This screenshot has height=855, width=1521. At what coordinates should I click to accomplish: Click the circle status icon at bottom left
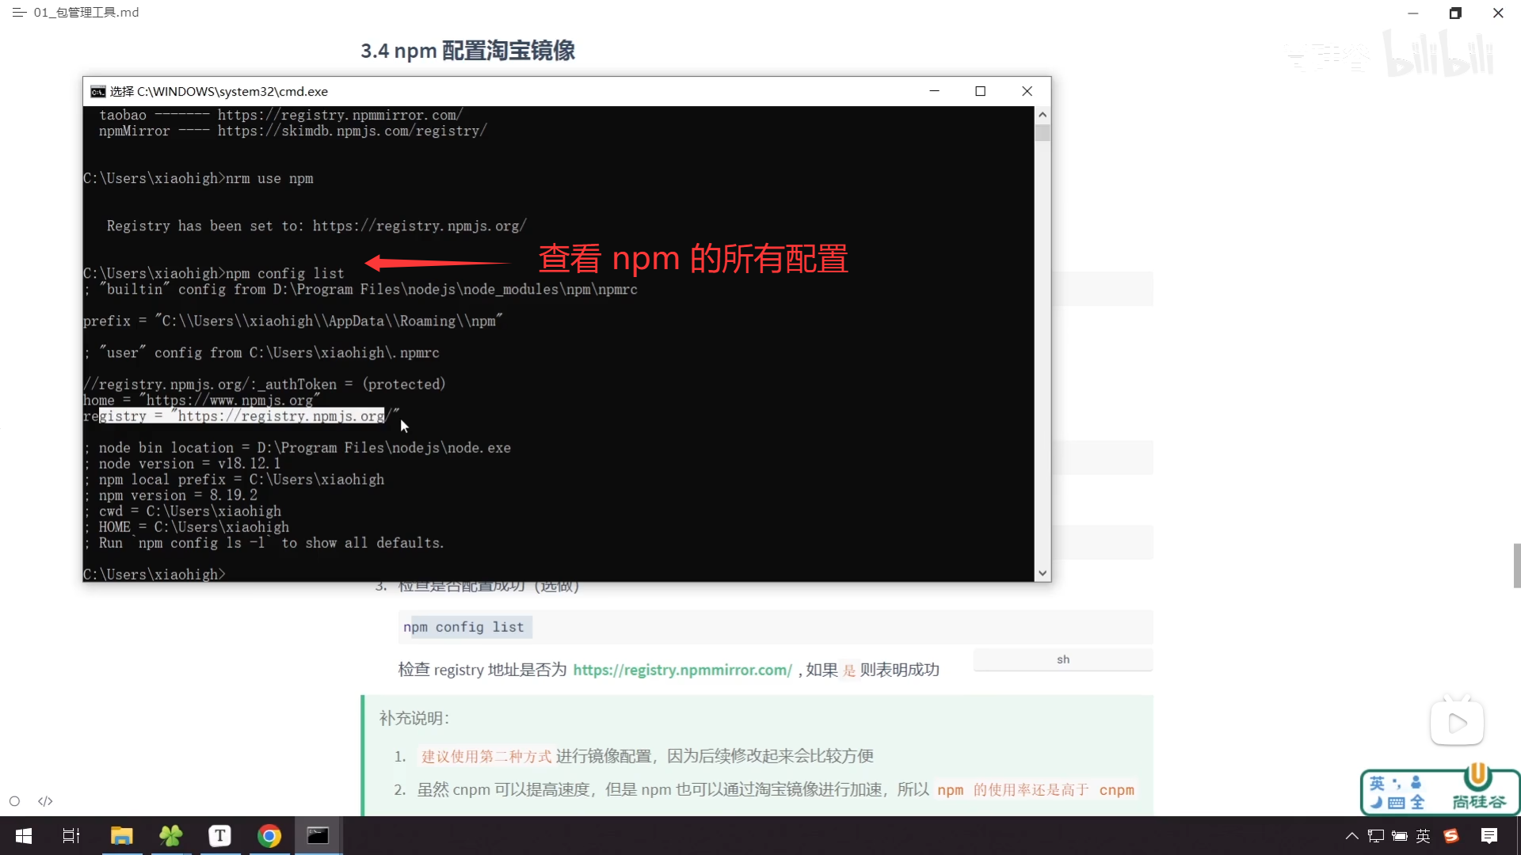click(x=14, y=801)
